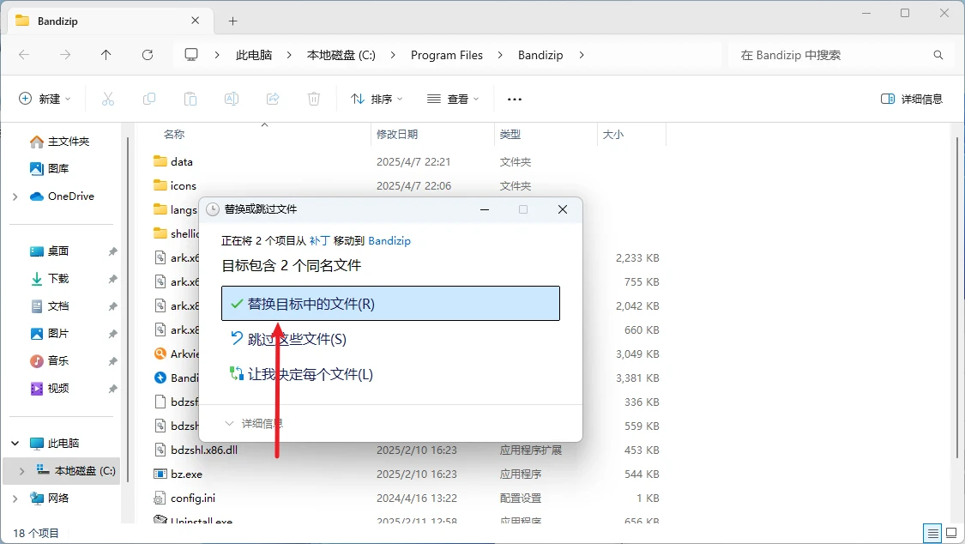The width and height of the screenshot is (965, 544).
Task: Click the 补丁 source folder link
Action: [x=319, y=240]
